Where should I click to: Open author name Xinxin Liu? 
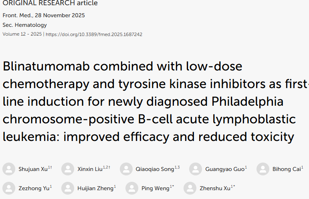(90, 169)
